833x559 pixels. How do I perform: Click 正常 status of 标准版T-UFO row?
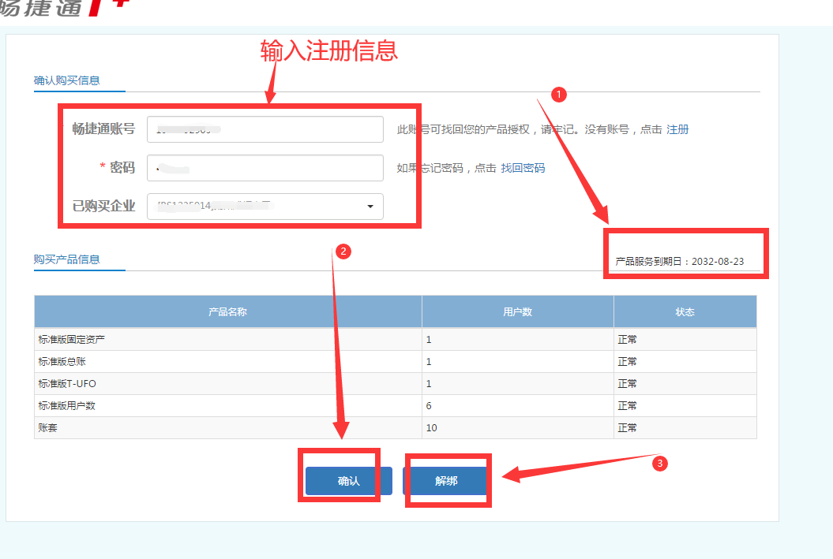point(628,383)
